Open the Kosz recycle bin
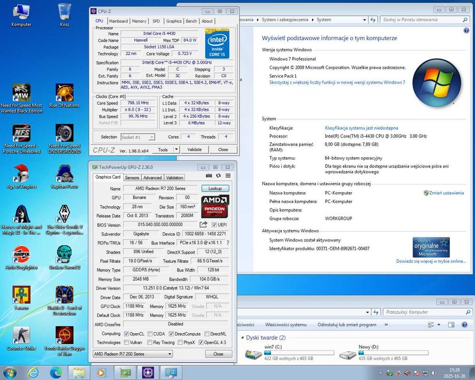The height and width of the screenshot is (380, 475). click(x=64, y=15)
